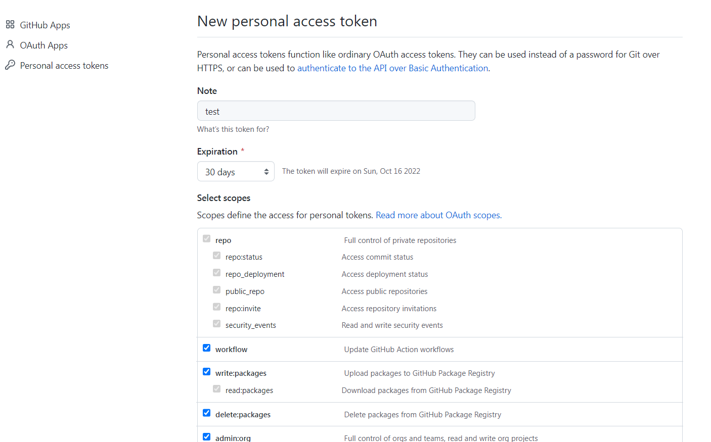Read more about OAuth scopes link

coord(438,215)
